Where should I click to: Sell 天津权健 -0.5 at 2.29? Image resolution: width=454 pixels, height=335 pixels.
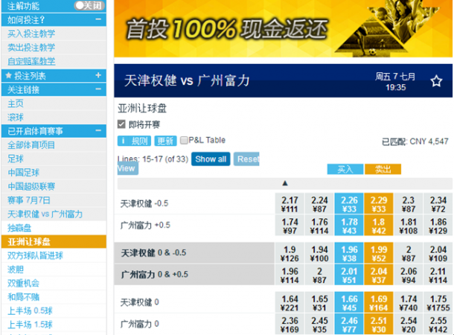[379, 204]
